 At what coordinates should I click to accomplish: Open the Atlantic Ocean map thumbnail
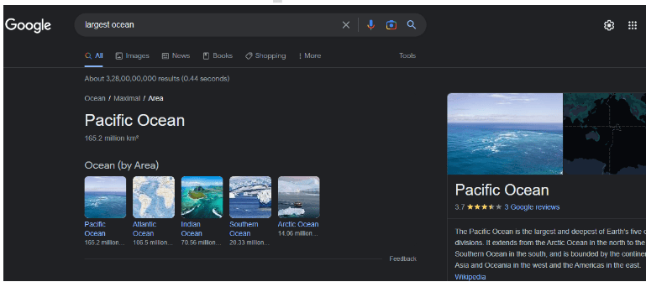coord(154,197)
